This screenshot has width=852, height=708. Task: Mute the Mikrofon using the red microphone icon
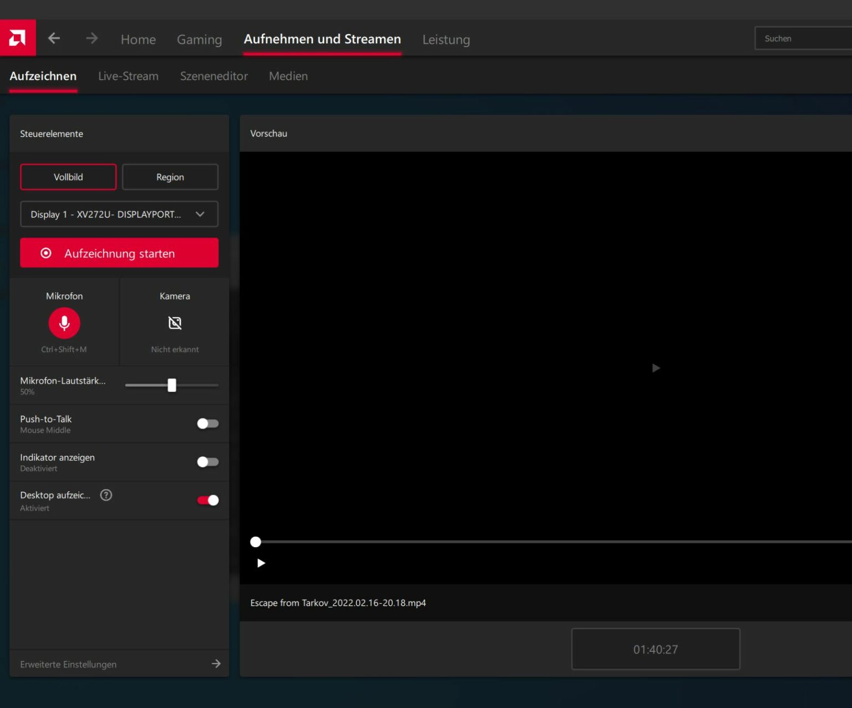(64, 323)
